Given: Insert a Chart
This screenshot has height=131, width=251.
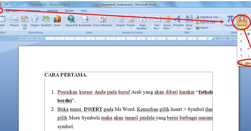Looking at the screenshot, I should pyautogui.click(x=57, y=21).
